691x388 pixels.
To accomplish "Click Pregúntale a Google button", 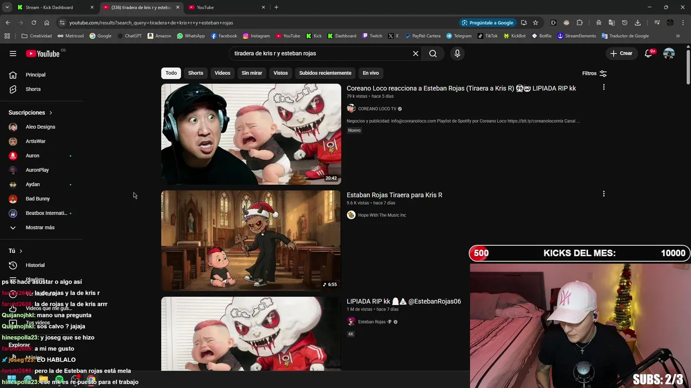I will click(487, 23).
